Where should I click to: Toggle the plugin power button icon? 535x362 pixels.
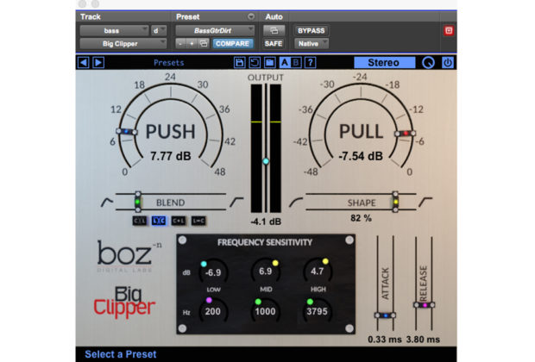[448, 63]
